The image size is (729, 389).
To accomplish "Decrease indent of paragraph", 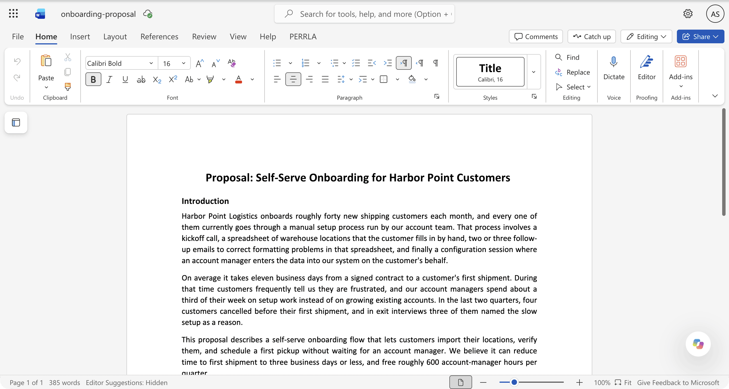I will (372, 63).
